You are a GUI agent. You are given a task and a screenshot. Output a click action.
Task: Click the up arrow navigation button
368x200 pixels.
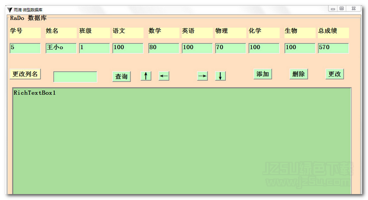pos(145,76)
